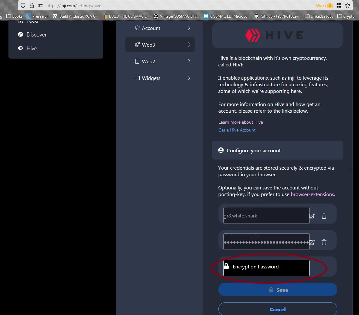Click the masked posting key field
This screenshot has width=359, height=315.
click(266, 242)
